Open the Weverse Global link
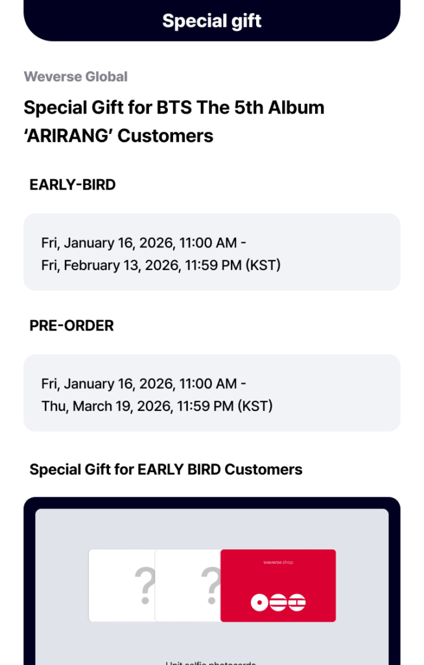 point(76,77)
